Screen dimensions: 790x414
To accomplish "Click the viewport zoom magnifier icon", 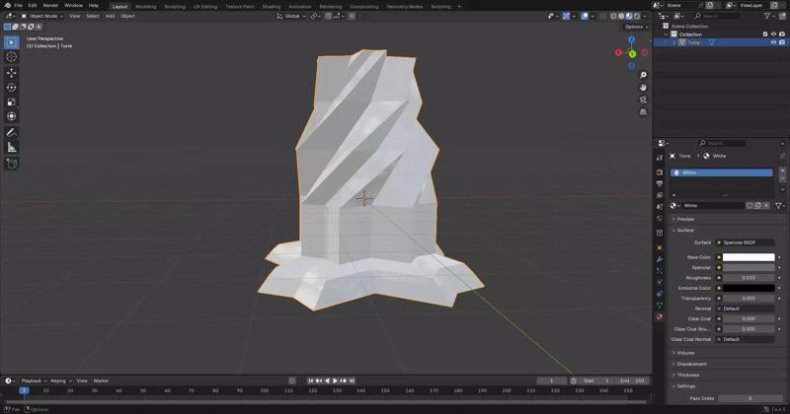I will (643, 75).
